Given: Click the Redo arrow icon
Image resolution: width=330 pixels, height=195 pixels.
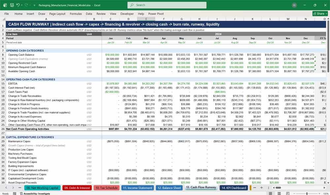Looking at the screenshot, I should pyautogui.click(x=26, y=5).
